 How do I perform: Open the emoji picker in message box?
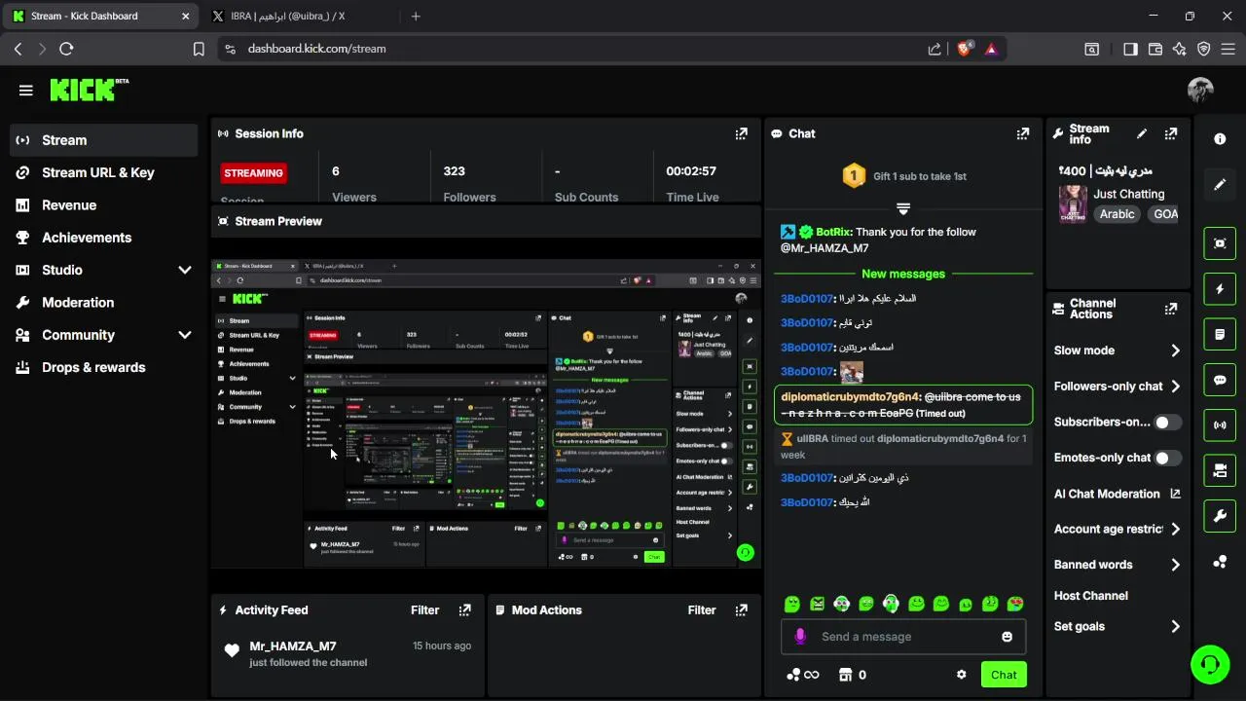tap(1007, 637)
